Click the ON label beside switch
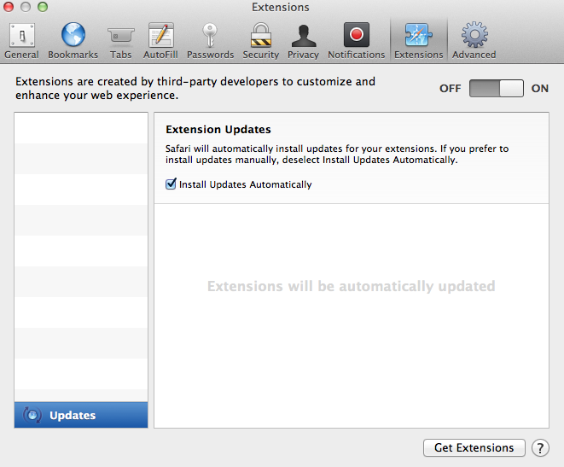Viewport: 564px width, 467px height. click(540, 89)
